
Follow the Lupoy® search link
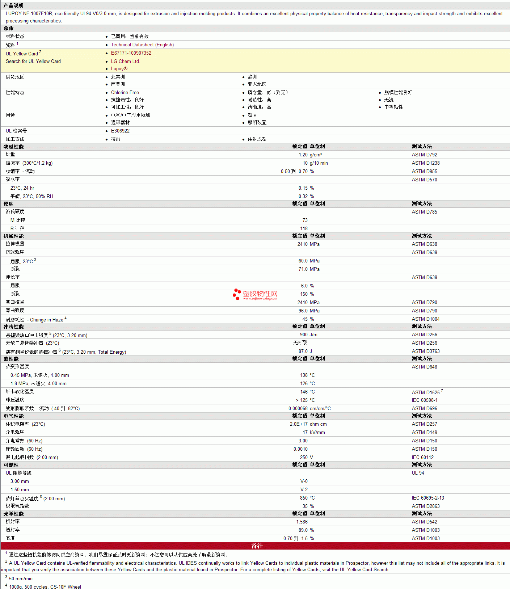(119, 69)
